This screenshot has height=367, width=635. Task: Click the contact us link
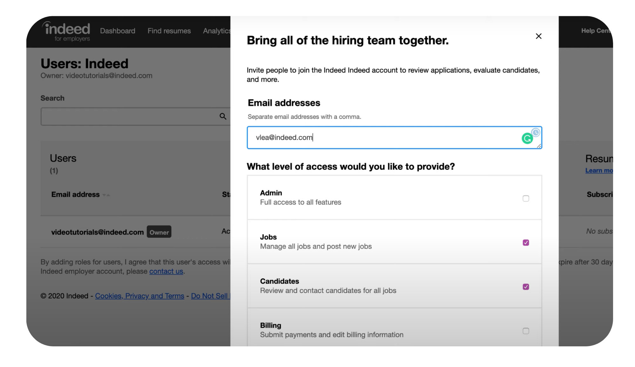[x=166, y=271]
